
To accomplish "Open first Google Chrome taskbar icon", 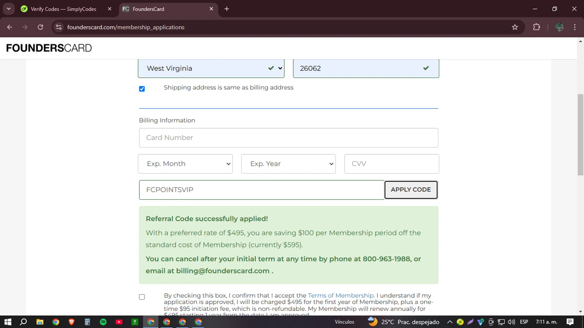I will [x=56, y=322].
